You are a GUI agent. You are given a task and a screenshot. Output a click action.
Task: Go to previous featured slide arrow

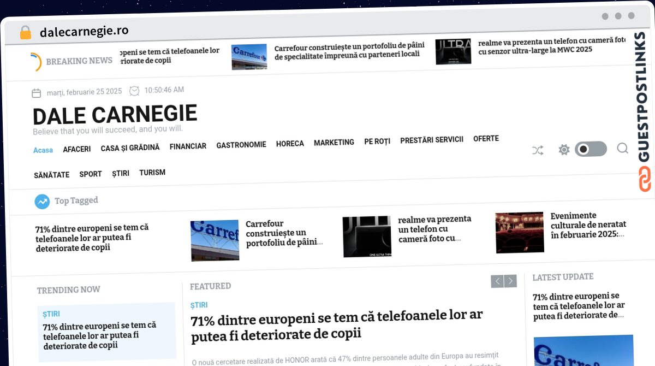497,281
